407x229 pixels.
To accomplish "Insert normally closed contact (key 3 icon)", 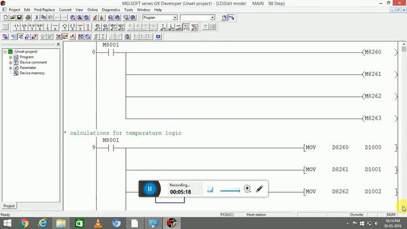I will (x=32, y=27).
